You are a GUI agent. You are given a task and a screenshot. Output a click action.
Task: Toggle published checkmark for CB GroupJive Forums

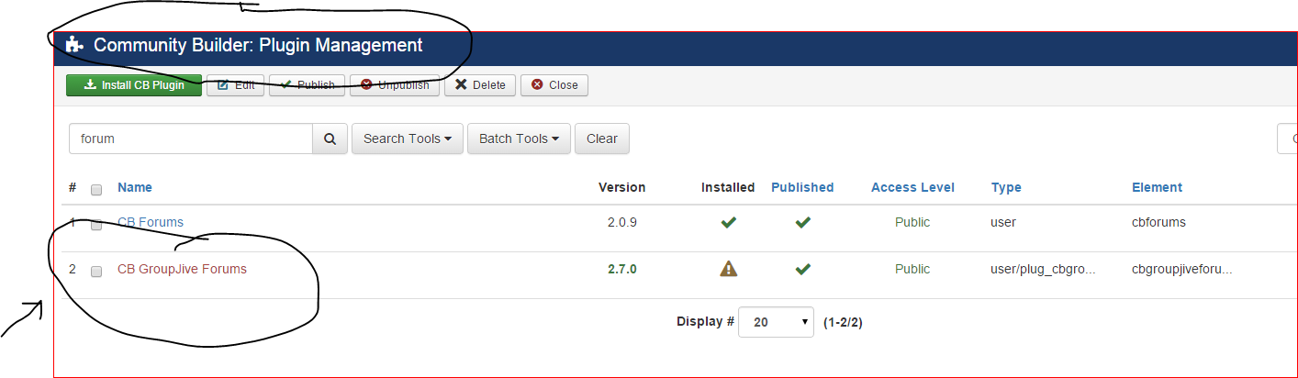click(x=802, y=269)
